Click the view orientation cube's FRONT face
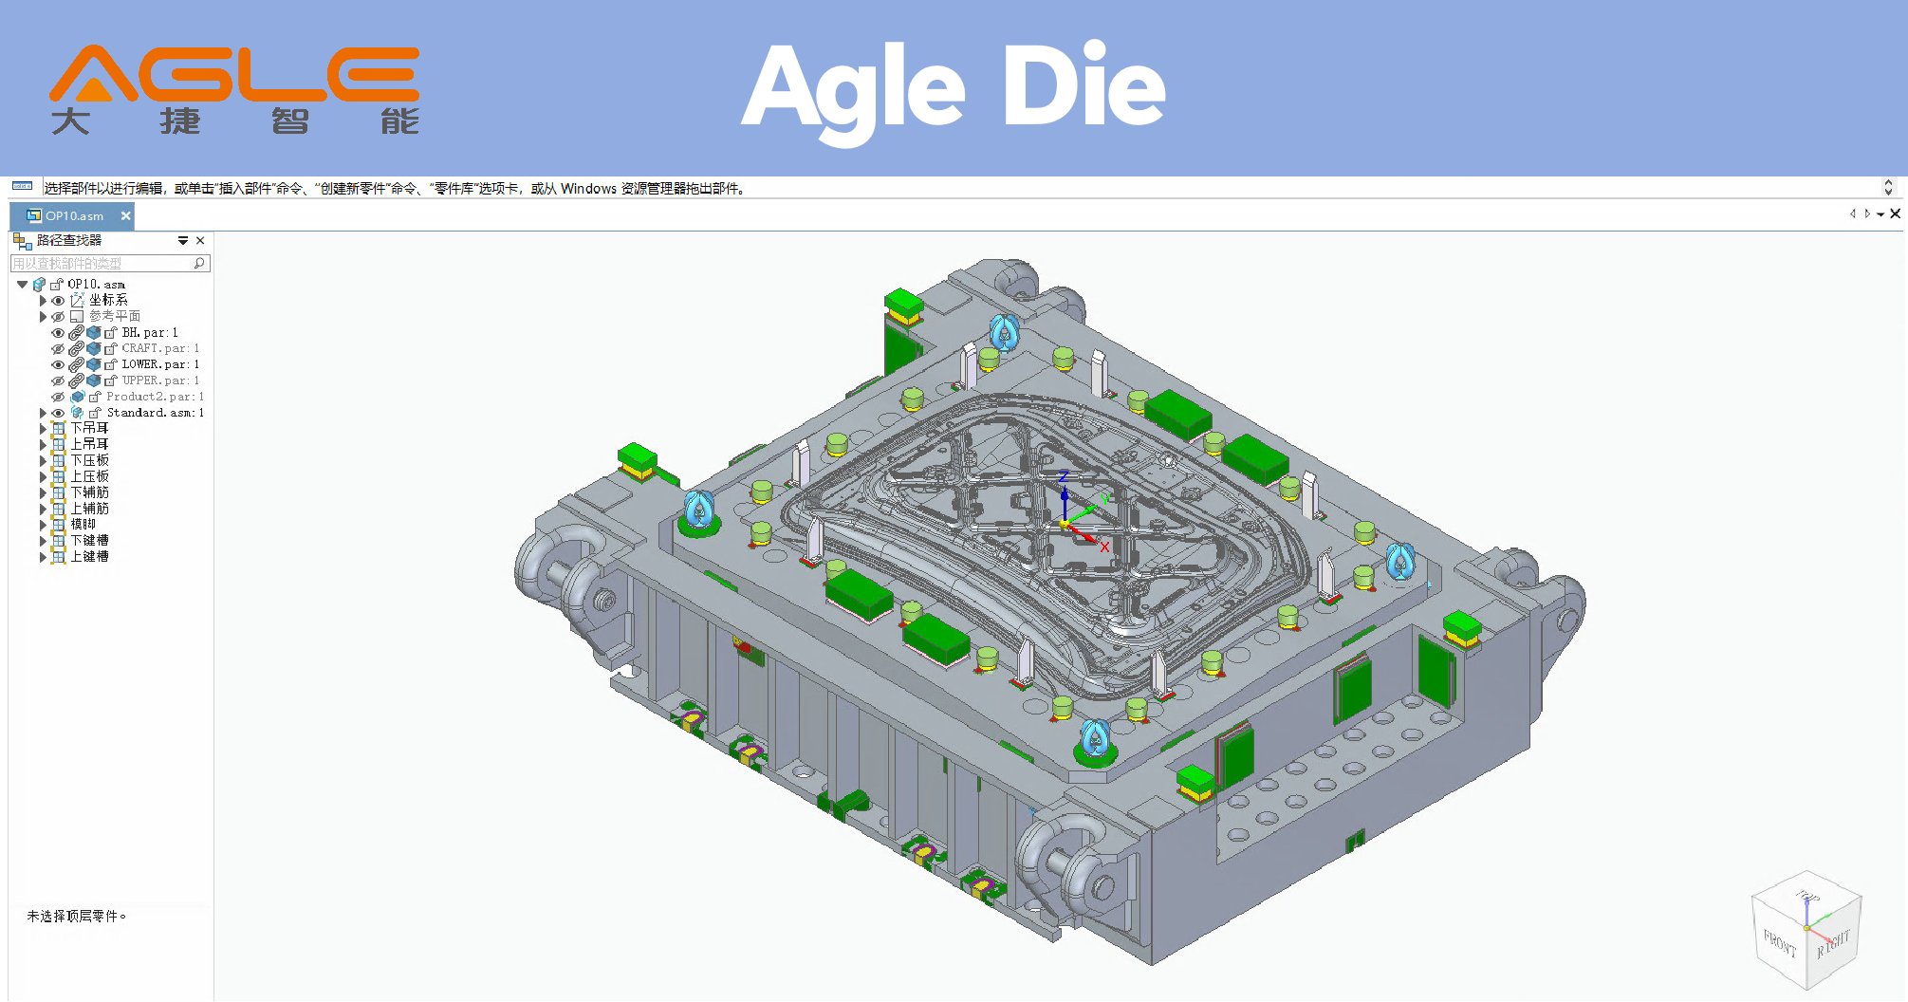Image resolution: width=1908 pixels, height=1002 pixels. [x=1780, y=944]
